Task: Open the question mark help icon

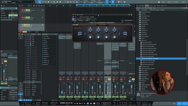Action: coord(65,2)
